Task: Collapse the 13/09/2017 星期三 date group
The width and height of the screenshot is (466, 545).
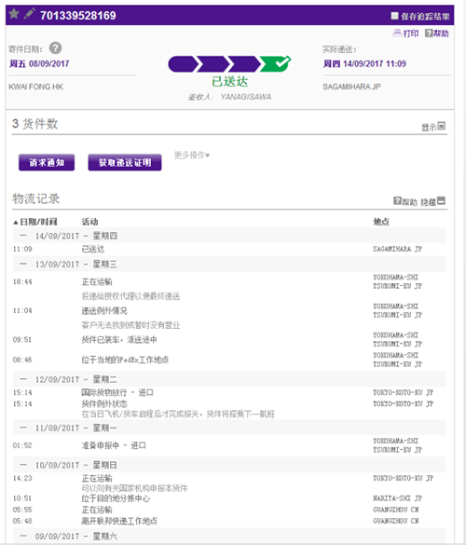Action: click(x=23, y=265)
